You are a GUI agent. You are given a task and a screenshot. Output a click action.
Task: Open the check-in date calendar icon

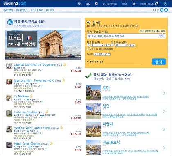click(88, 45)
